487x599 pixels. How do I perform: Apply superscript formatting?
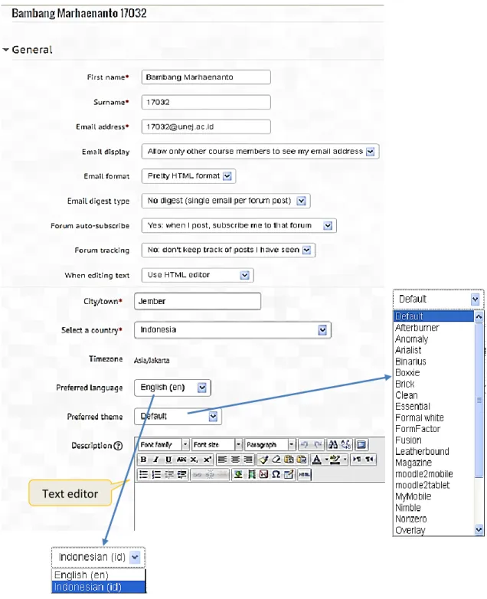click(x=208, y=460)
